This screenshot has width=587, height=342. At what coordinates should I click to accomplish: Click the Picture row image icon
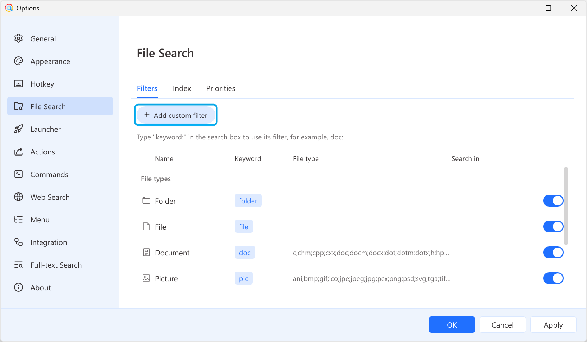click(146, 278)
